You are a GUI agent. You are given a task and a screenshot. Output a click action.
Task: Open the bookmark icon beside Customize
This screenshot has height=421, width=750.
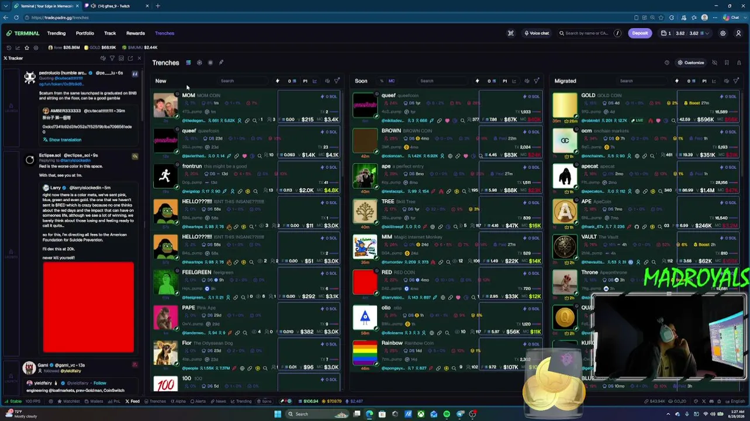pyautogui.click(x=727, y=63)
